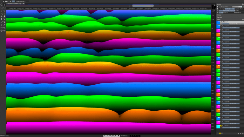
Task: Adjust the Resolution slider
Action: point(225,13)
